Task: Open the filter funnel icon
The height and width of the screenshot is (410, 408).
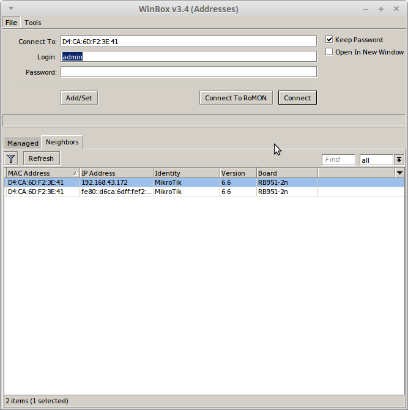Action: pos(11,158)
